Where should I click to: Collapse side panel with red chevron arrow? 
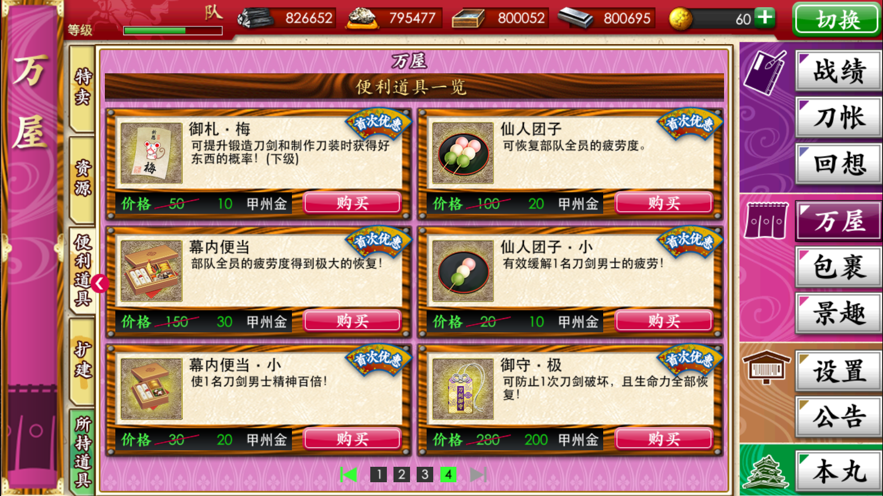100,284
